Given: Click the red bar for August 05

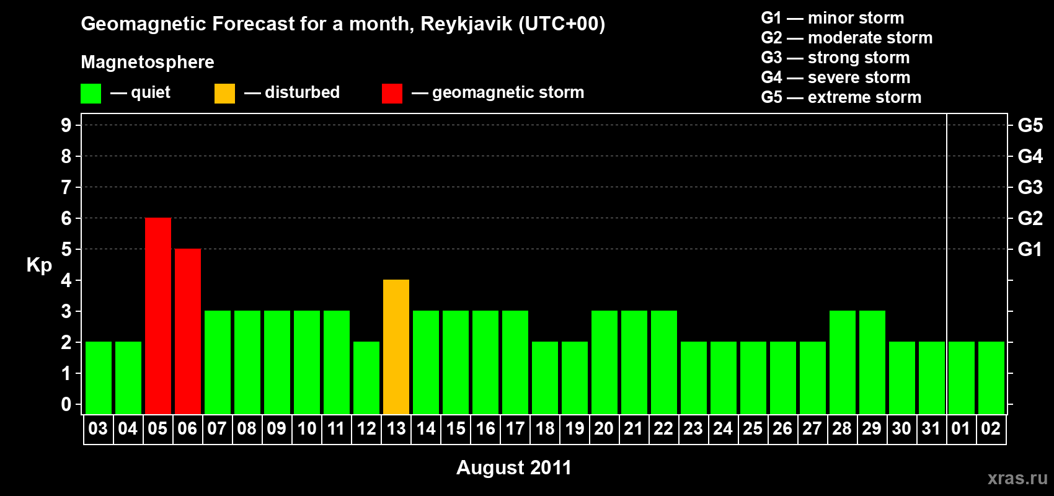Looking at the screenshot, I should click(x=158, y=316).
